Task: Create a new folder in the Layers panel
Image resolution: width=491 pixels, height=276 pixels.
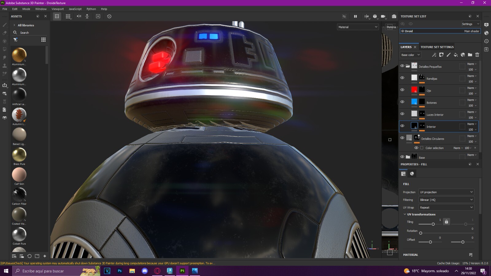Action: pos(470,55)
